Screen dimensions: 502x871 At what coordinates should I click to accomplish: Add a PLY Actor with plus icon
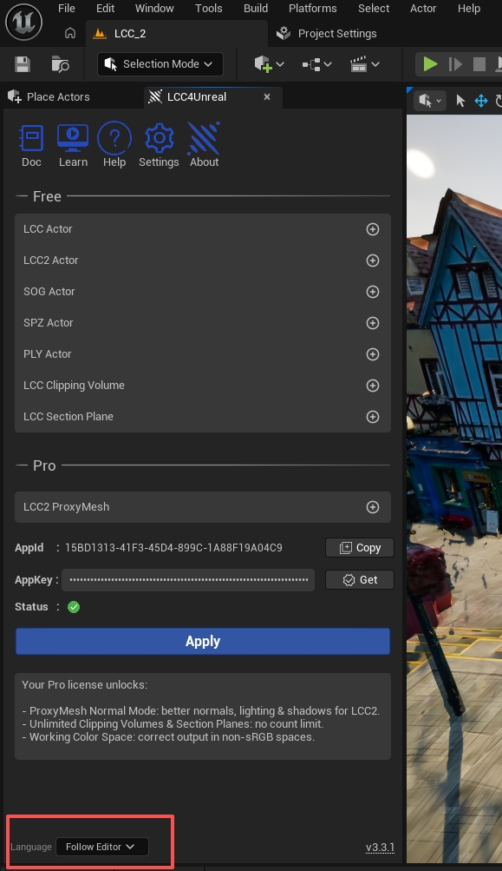(x=373, y=353)
